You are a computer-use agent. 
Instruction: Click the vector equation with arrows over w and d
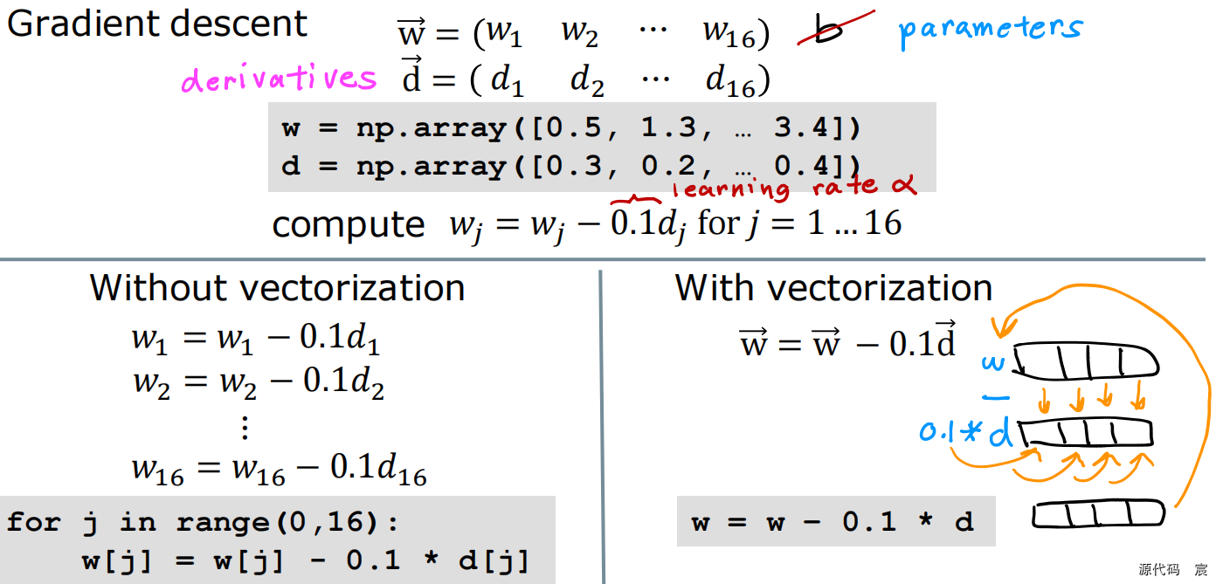pos(847,339)
